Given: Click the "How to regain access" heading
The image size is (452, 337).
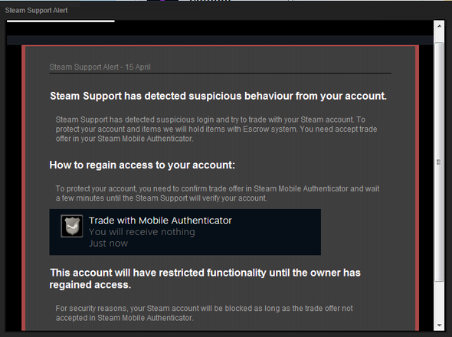Looking at the screenshot, I should coord(142,165).
